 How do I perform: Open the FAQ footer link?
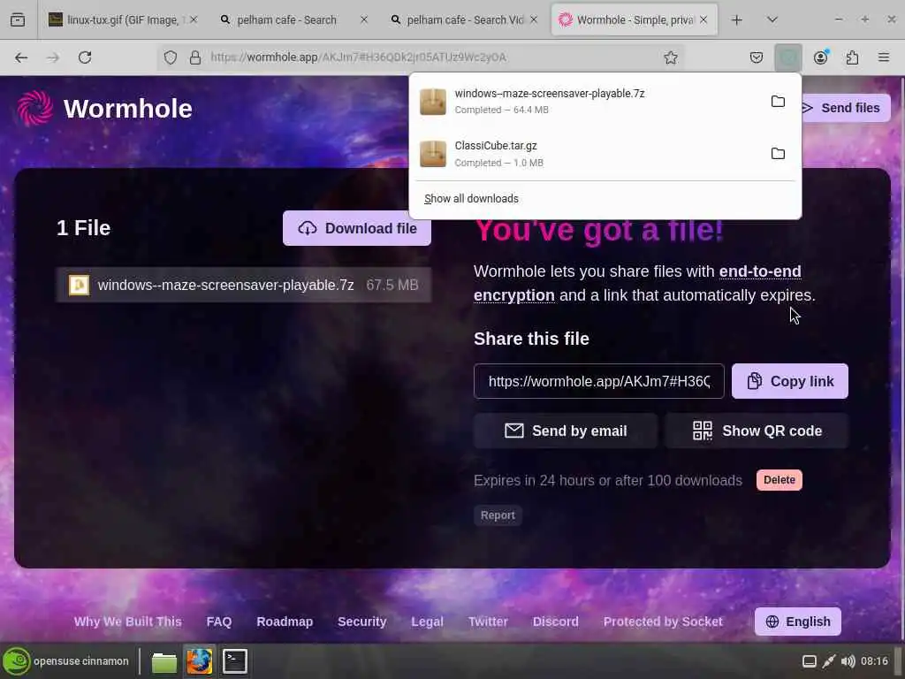pos(219,622)
